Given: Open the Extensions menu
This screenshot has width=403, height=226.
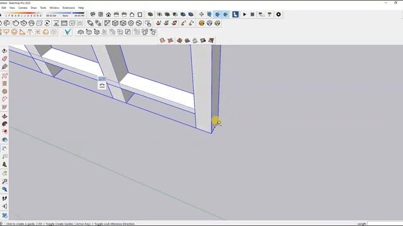Looking at the screenshot, I should pyautogui.click(x=69, y=8).
